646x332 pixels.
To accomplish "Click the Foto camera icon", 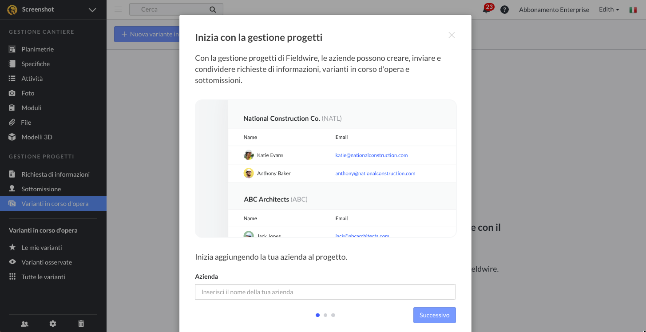I will (x=12, y=93).
